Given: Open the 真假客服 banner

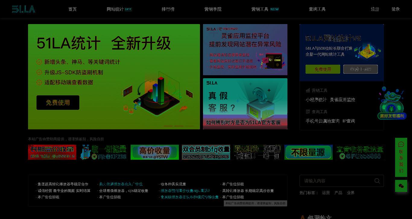Looking at the screenshot, I should (245, 104).
